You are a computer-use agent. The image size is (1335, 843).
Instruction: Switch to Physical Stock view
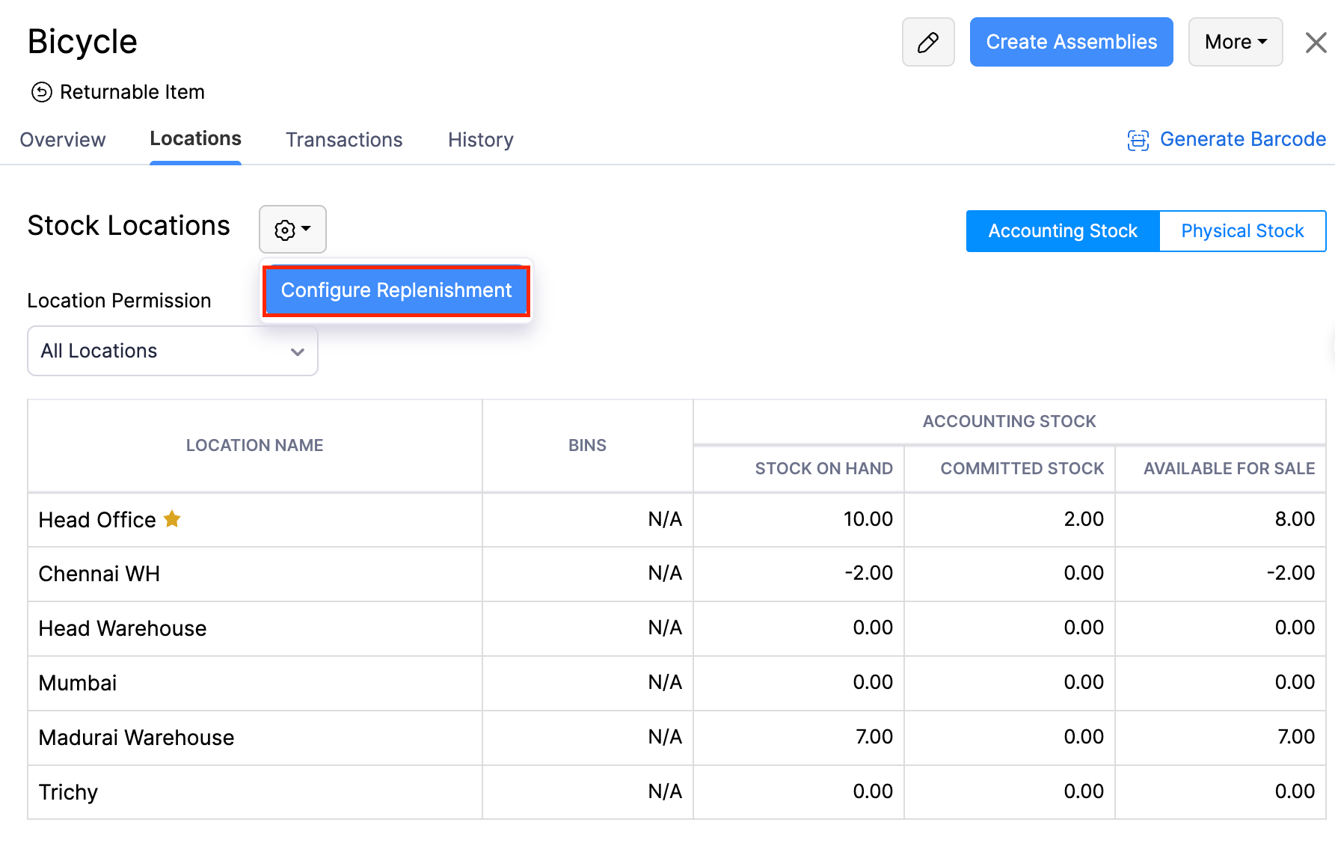click(1242, 231)
